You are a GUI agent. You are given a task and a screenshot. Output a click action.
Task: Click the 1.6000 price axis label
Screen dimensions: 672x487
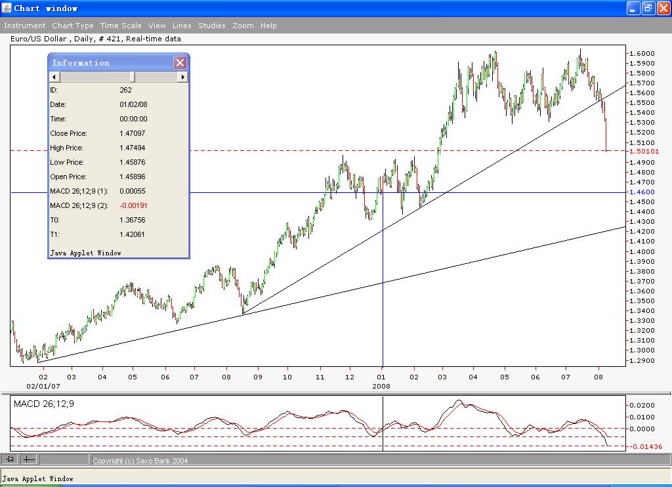pos(642,54)
